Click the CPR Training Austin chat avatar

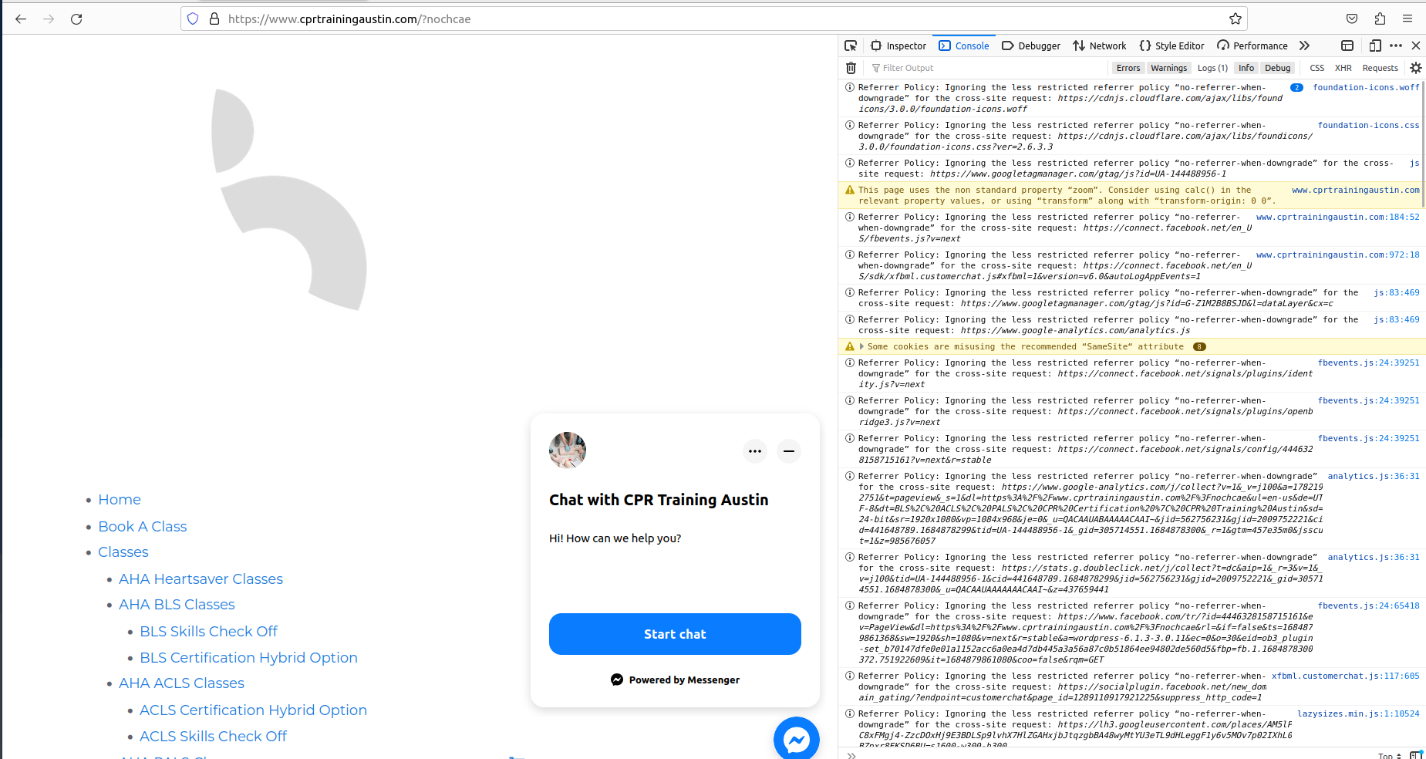click(x=568, y=450)
